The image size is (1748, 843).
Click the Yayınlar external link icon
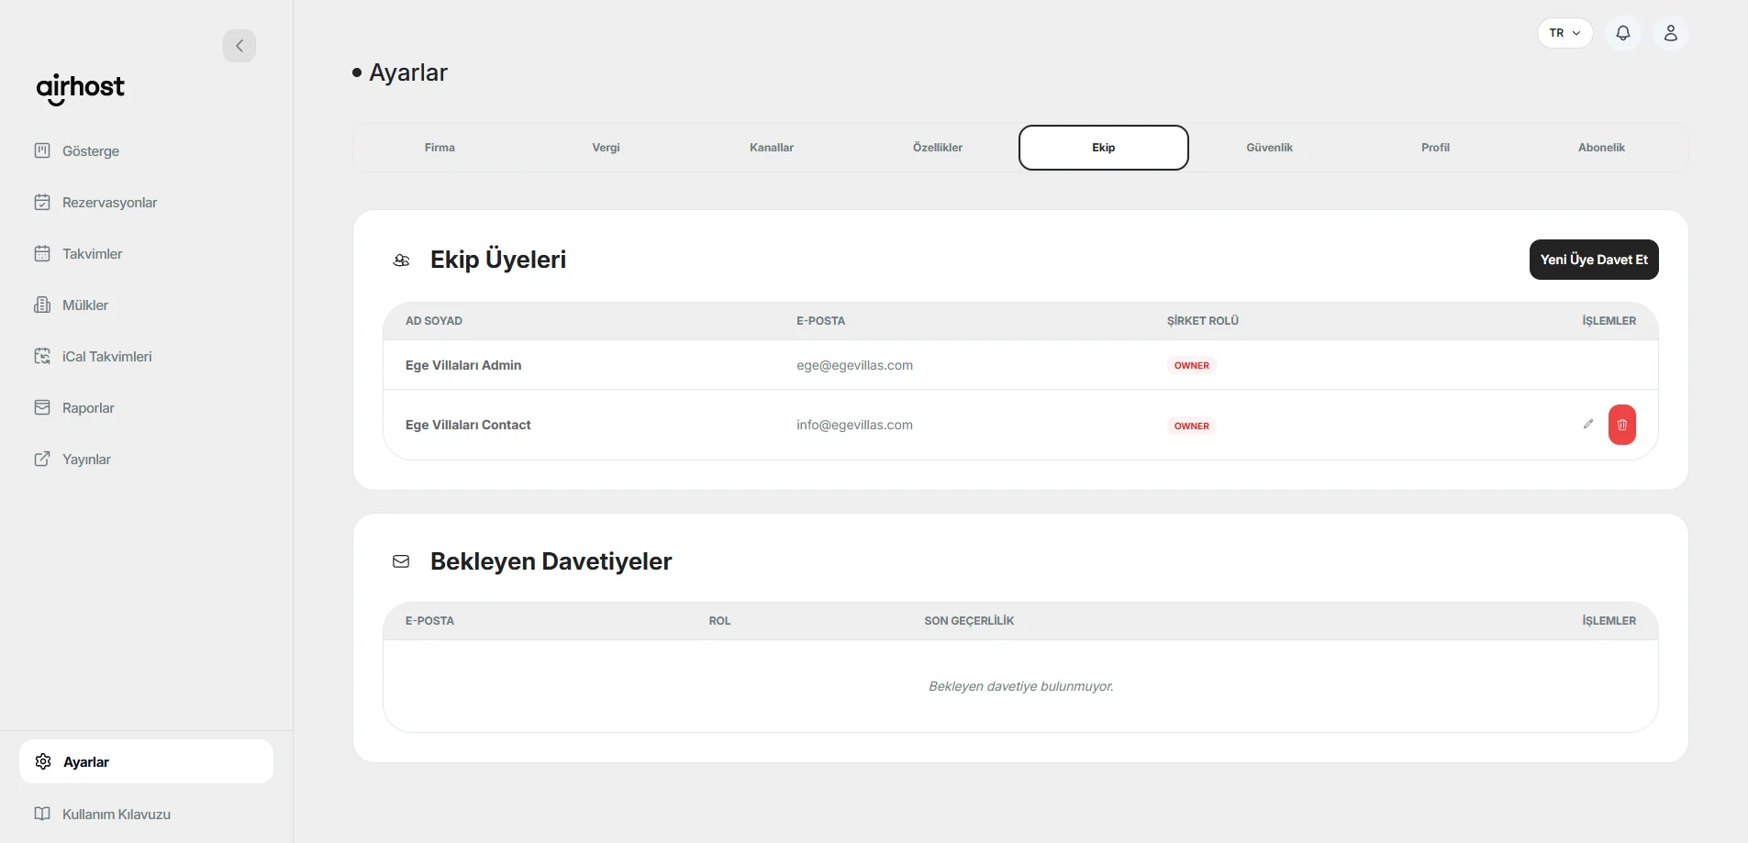(42, 459)
